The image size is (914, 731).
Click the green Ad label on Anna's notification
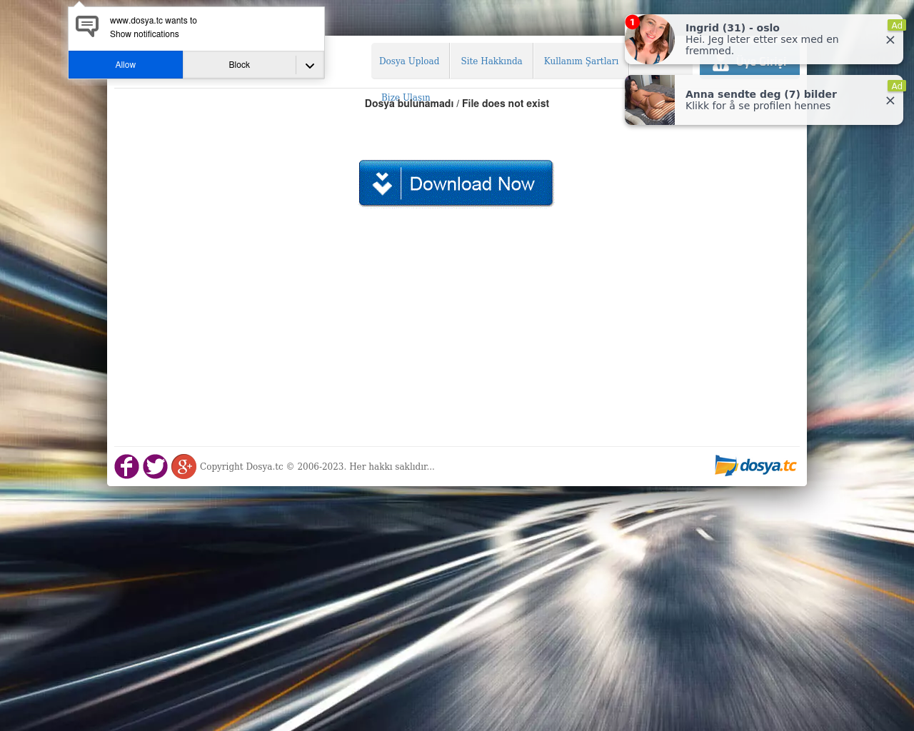pos(896,86)
